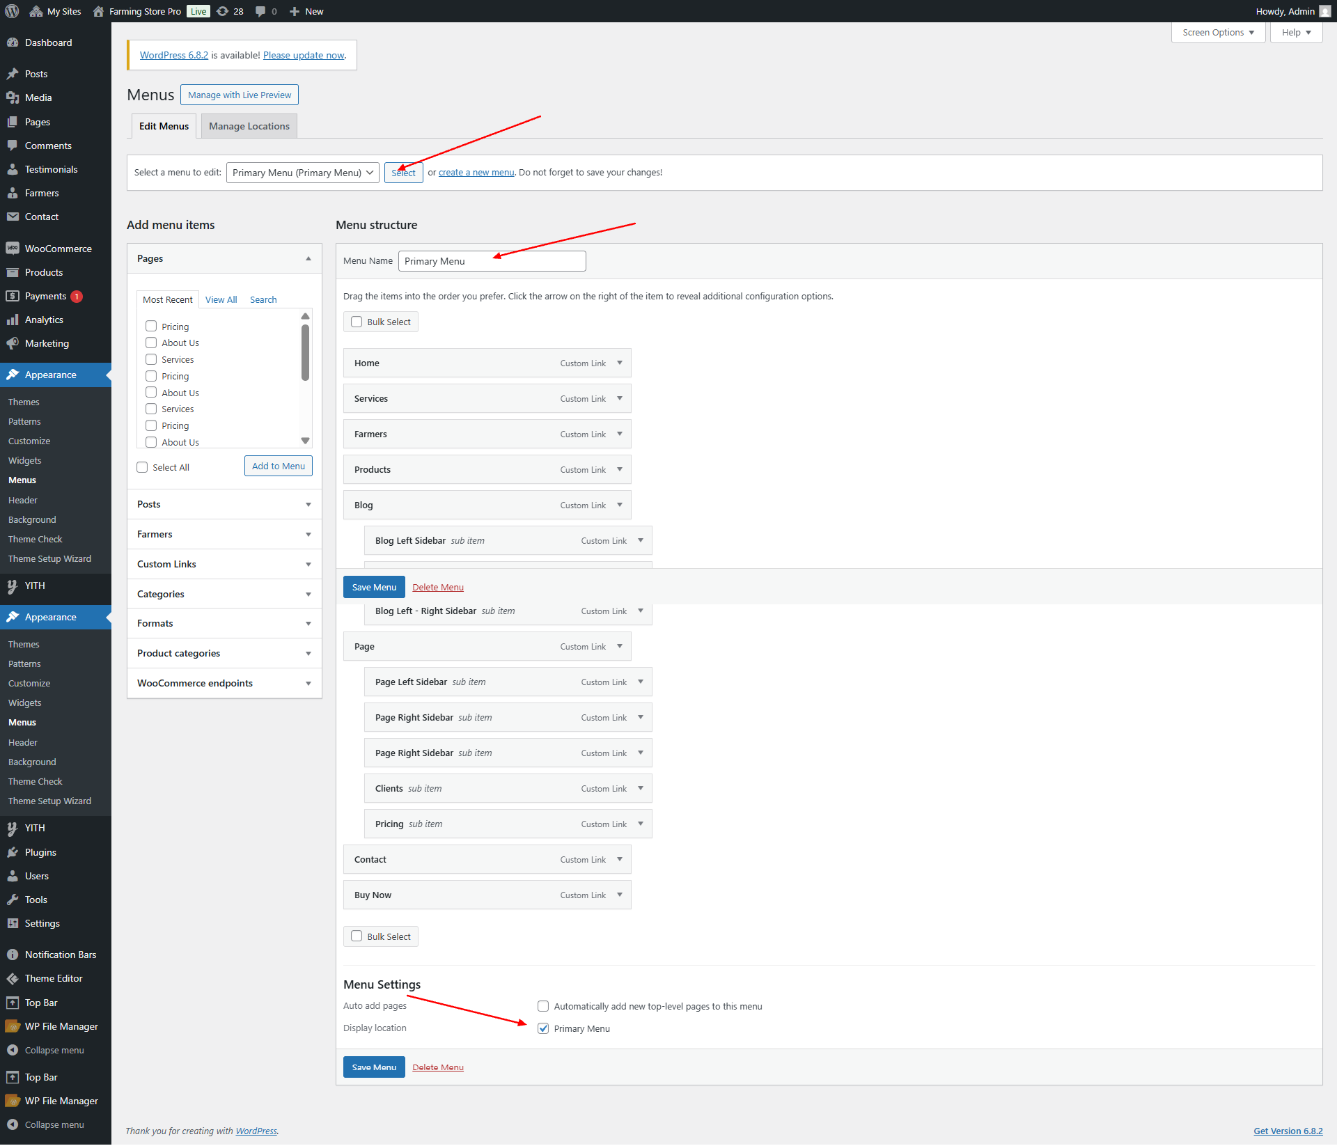Click the Select button beside menu dropdown

click(x=403, y=173)
